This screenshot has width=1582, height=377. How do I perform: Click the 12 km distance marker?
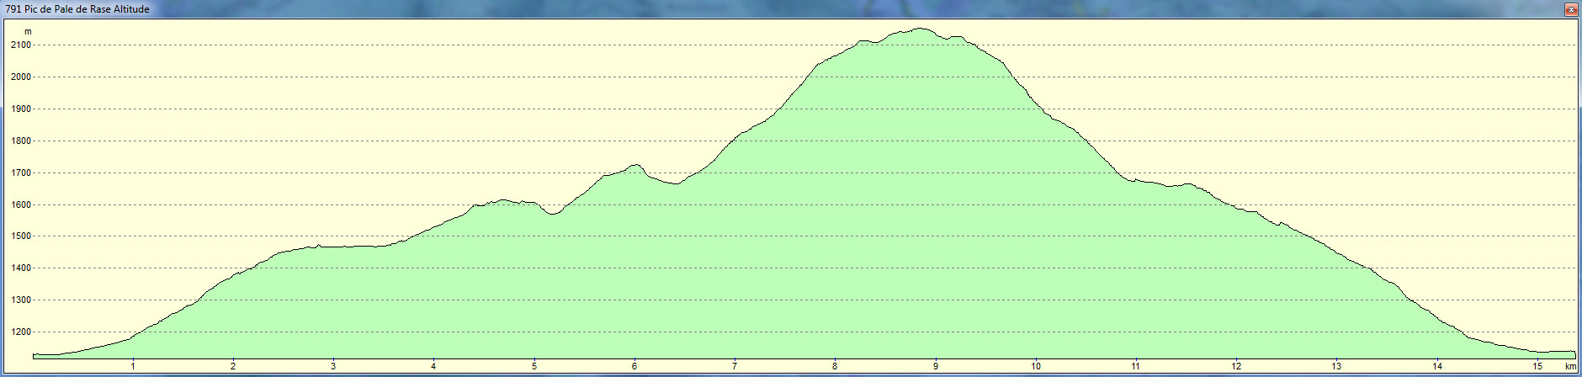pos(1236,366)
